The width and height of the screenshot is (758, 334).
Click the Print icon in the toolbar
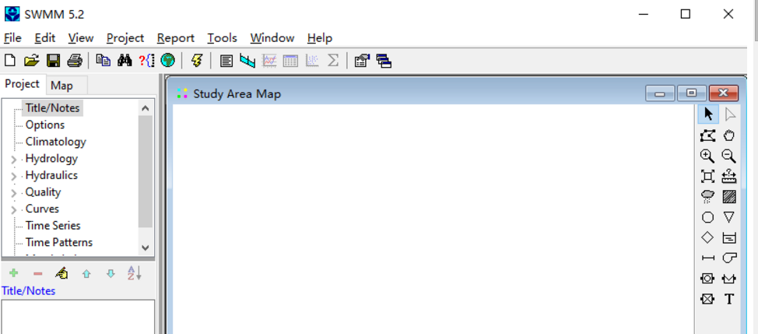pyautogui.click(x=75, y=61)
